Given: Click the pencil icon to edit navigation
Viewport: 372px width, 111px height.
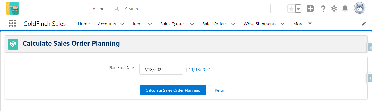Looking at the screenshot, I should coord(364,24).
